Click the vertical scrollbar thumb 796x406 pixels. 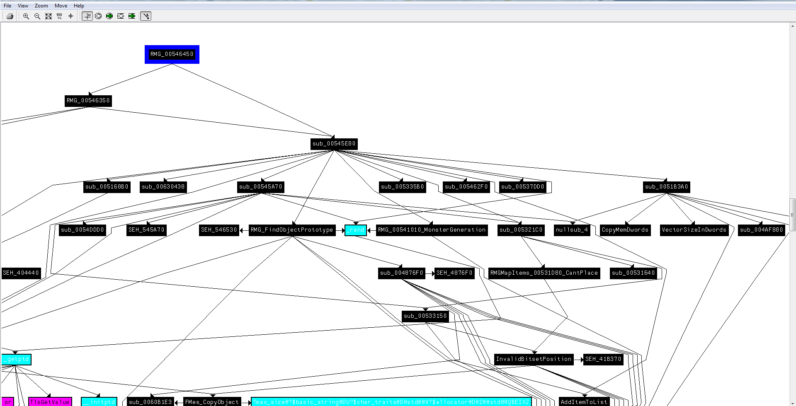pyautogui.click(x=792, y=215)
